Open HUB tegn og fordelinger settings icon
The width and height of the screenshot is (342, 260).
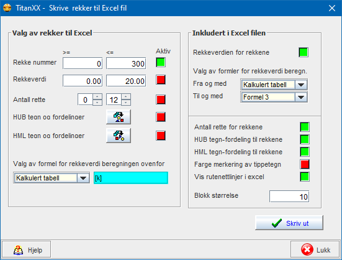[x=119, y=117]
